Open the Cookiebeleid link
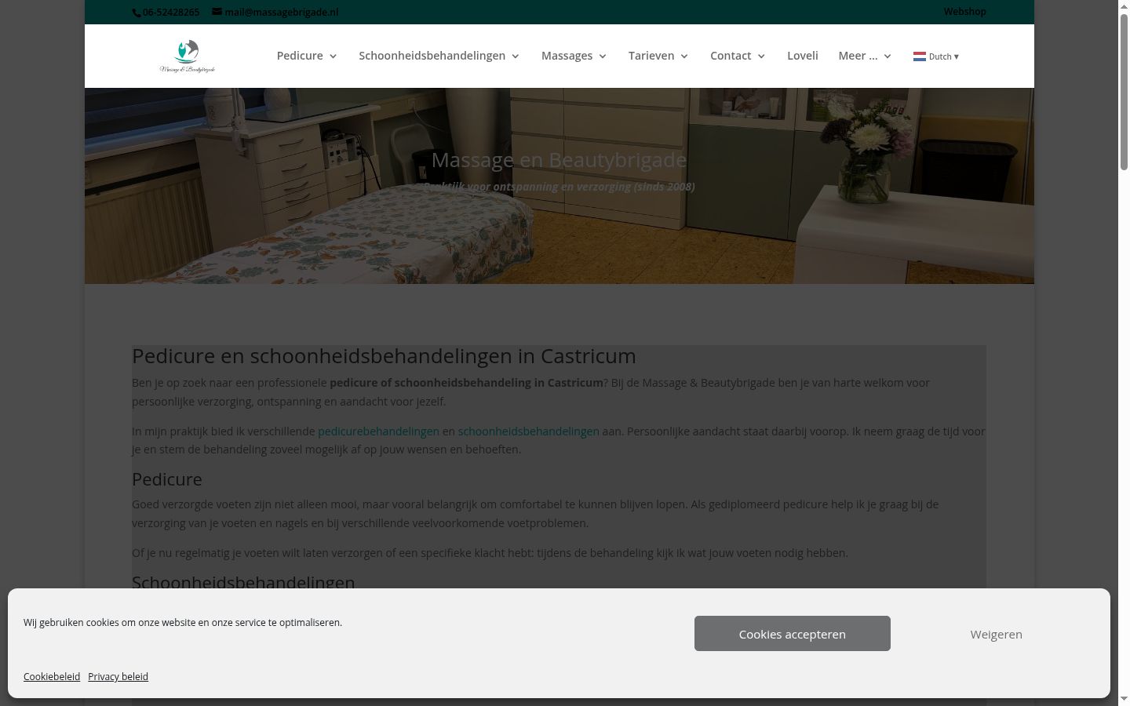Image resolution: width=1130 pixels, height=706 pixels. pyautogui.click(x=52, y=676)
